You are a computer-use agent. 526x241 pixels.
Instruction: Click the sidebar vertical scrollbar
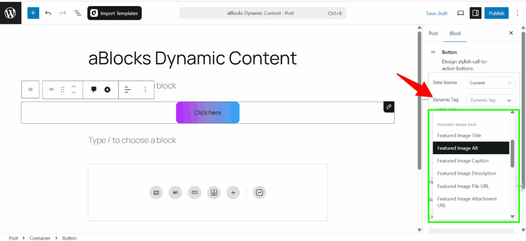tap(523, 110)
